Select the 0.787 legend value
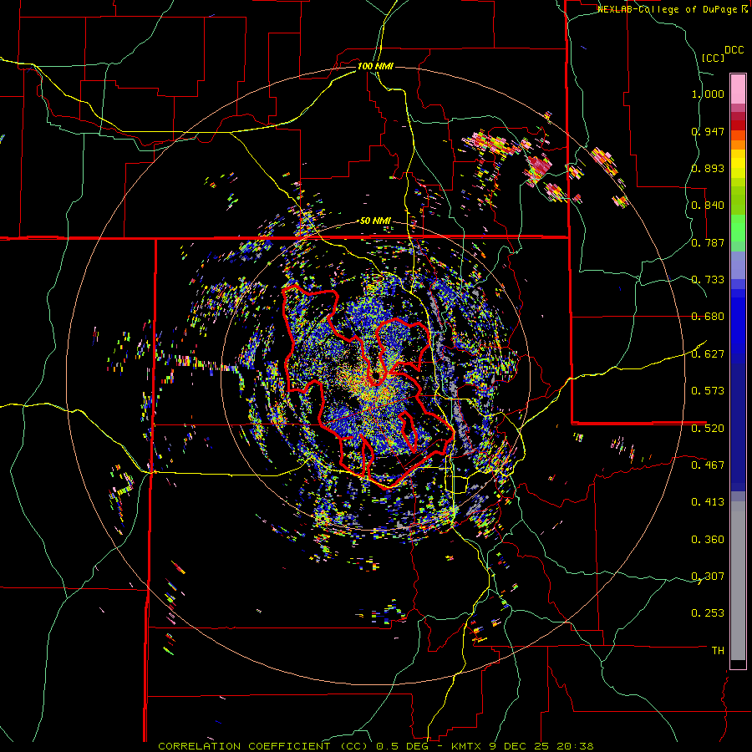The image size is (752, 752). (x=708, y=242)
